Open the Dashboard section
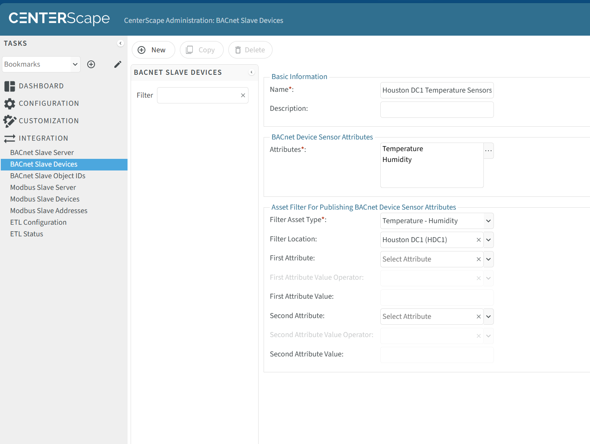 (41, 86)
